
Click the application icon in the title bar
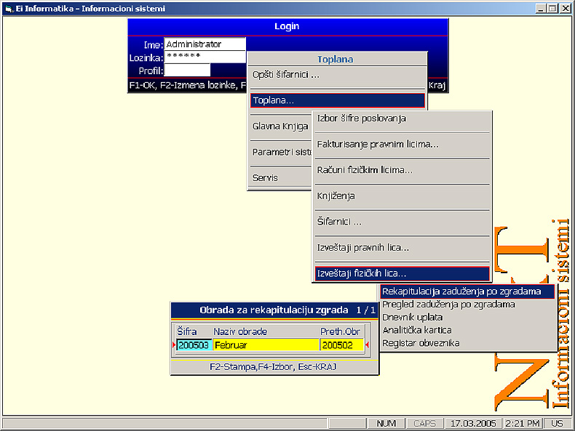click(7, 8)
